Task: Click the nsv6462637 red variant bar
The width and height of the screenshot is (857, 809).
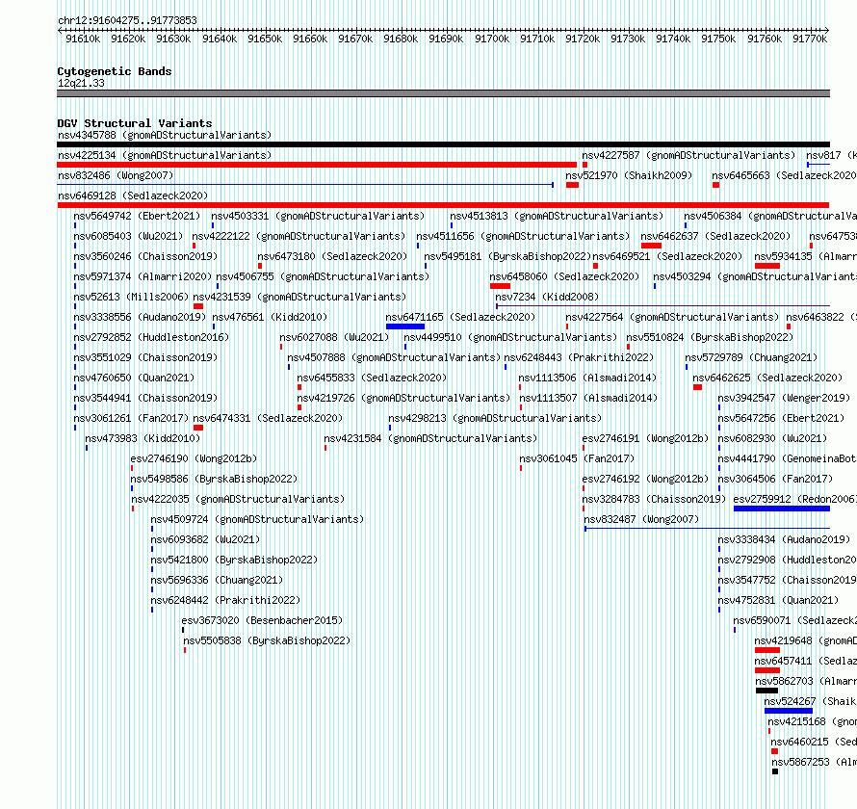Action: [x=651, y=246]
